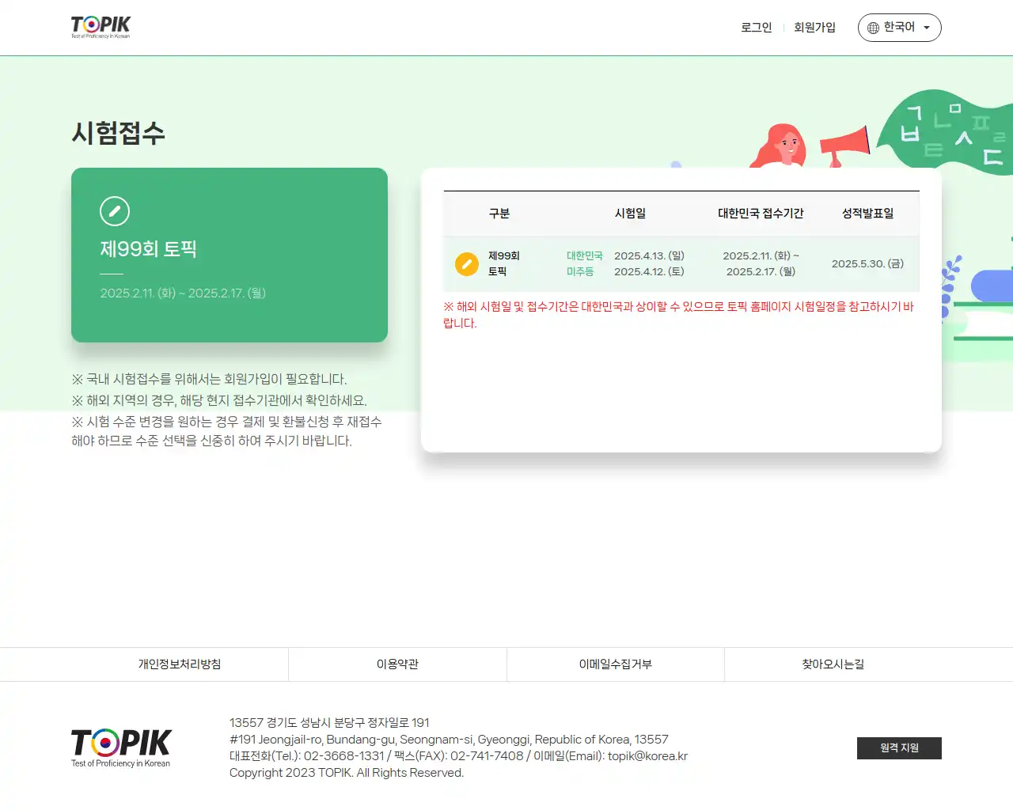Open the 로그인 menu item

pyautogui.click(x=756, y=28)
